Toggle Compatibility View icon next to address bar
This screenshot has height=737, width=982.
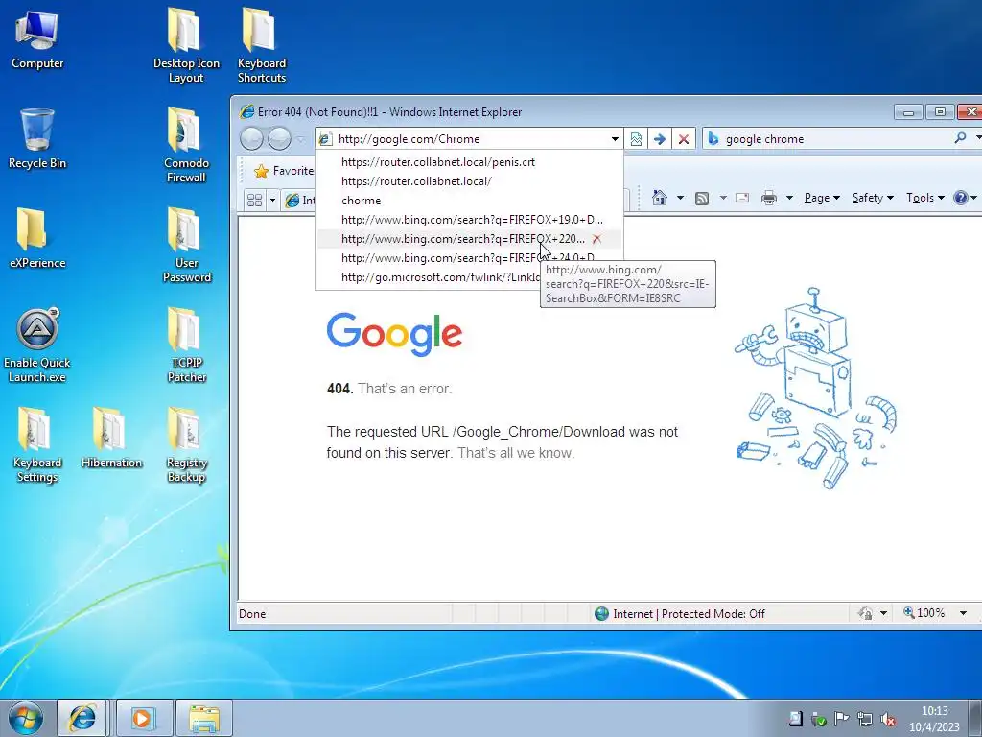coord(637,138)
